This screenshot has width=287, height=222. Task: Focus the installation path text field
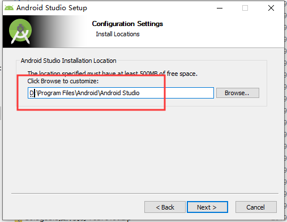click(x=121, y=93)
